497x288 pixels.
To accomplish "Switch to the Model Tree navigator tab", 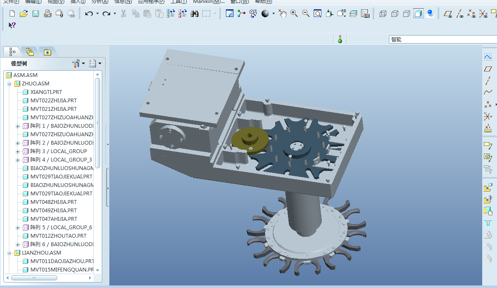I will click(12, 52).
